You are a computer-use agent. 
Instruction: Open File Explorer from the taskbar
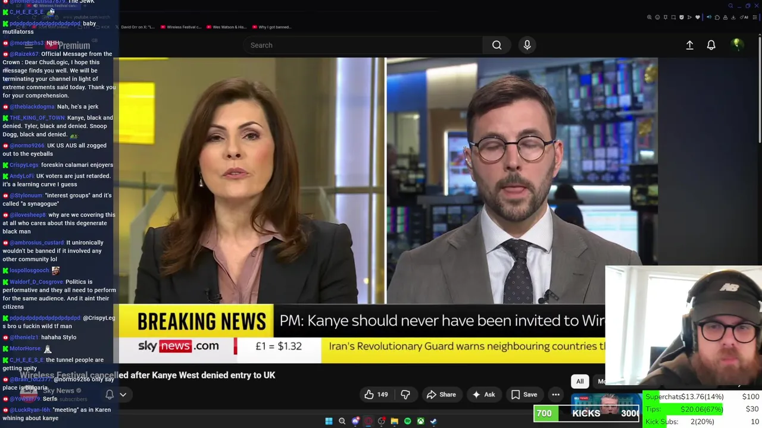pyautogui.click(x=395, y=421)
